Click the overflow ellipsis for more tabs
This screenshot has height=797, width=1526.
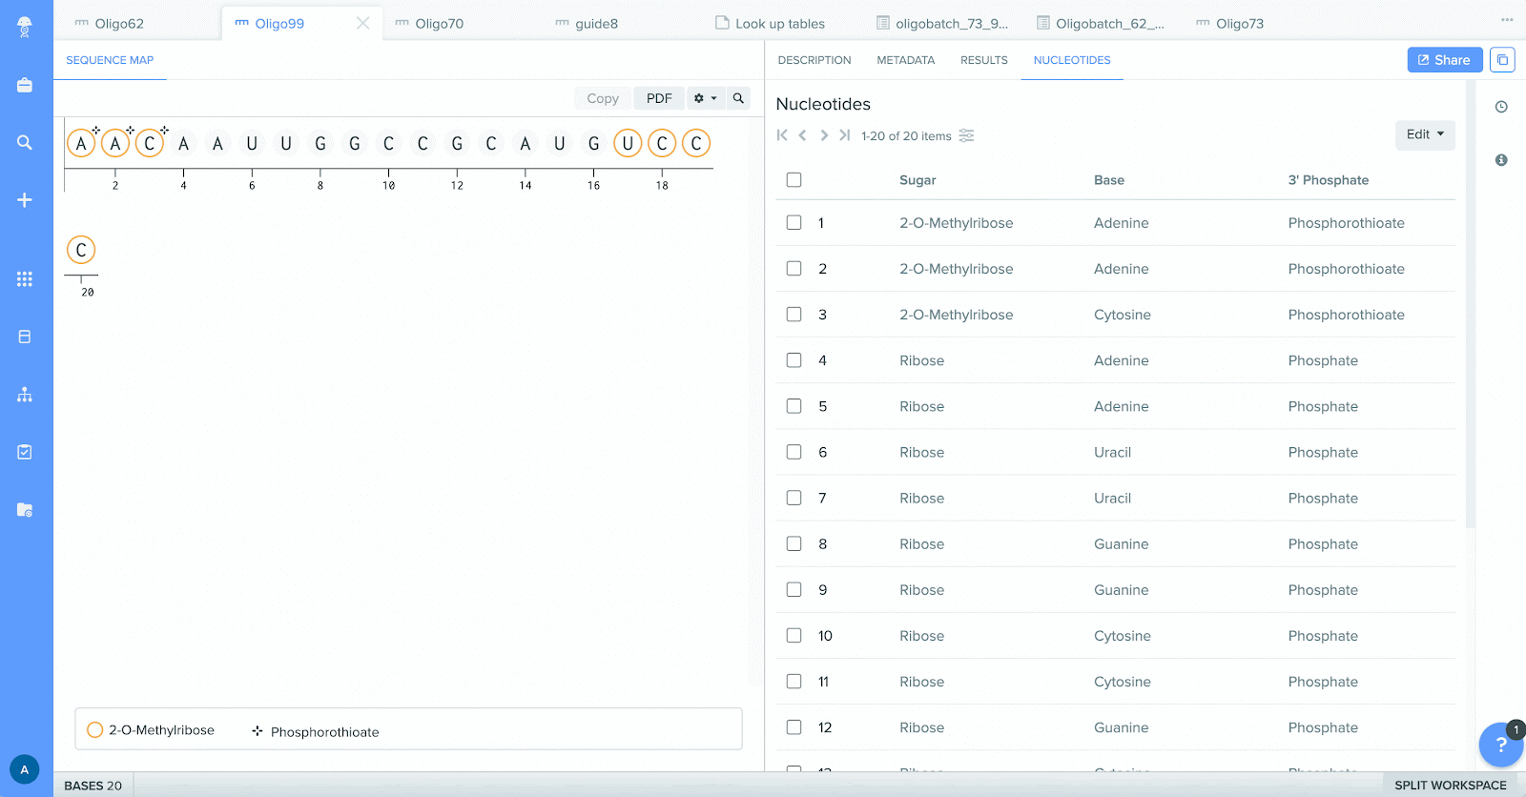[1507, 20]
